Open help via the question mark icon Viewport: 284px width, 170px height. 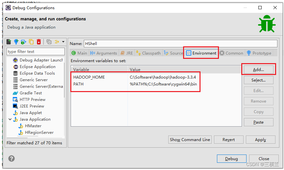(x=12, y=158)
